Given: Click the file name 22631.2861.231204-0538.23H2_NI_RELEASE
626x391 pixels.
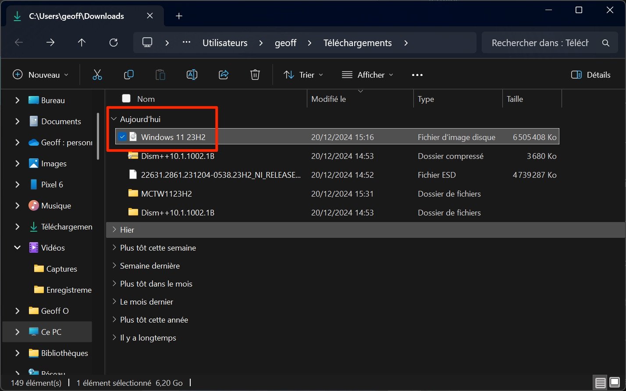Looking at the screenshot, I should pos(221,175).
